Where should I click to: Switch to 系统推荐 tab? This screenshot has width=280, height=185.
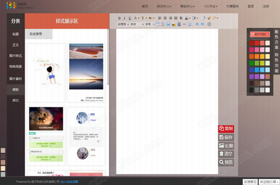coord(39,34)
